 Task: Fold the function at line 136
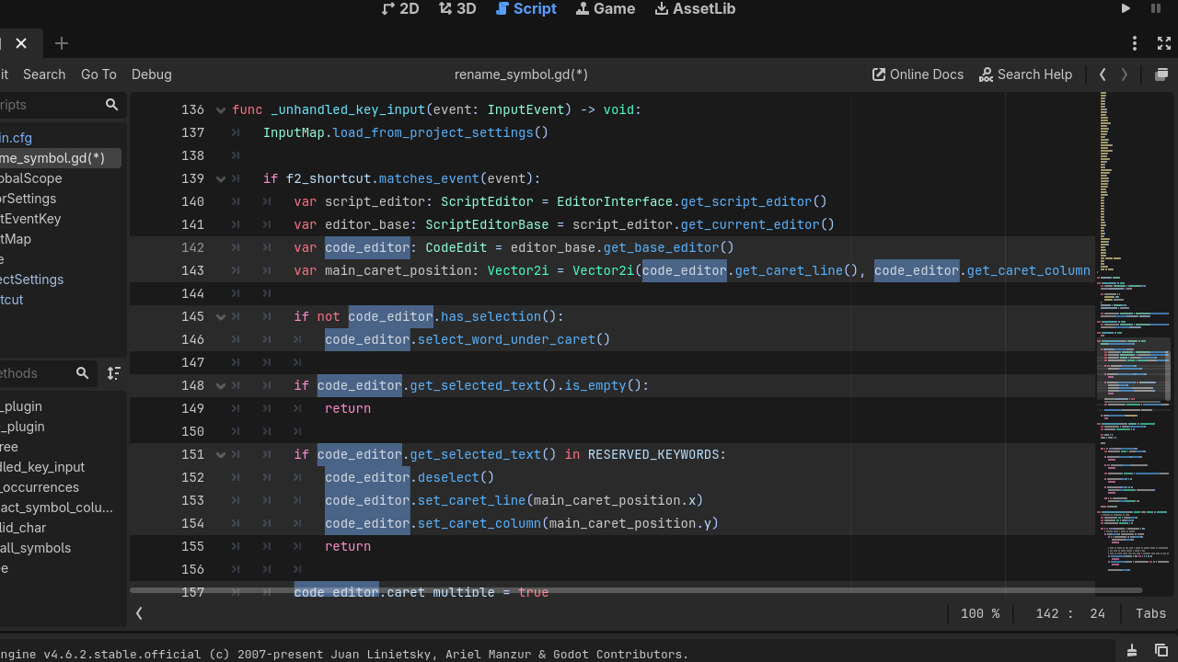tap(221, 110)
